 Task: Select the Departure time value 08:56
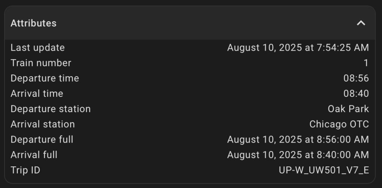point(356,78)
